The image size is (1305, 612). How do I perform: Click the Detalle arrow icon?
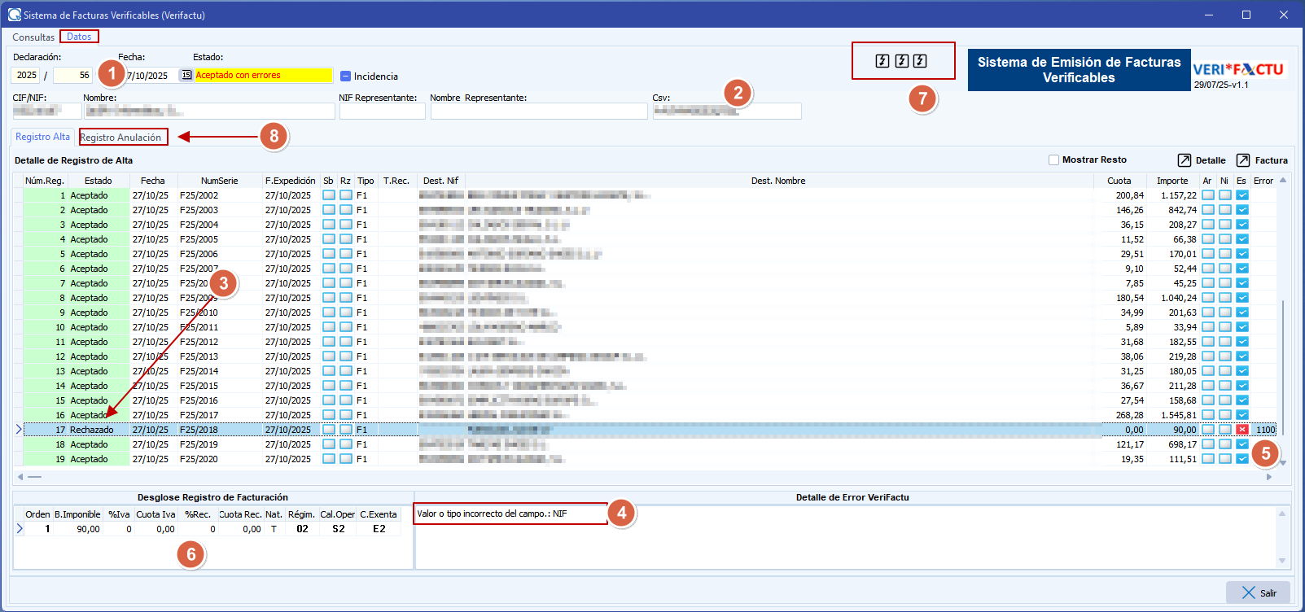(x=1185, y=160)
